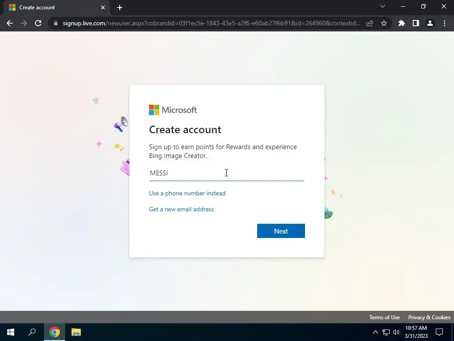Click the email field containing MESSI
This screenshot has width=454, height=341.
pos(227,173)
